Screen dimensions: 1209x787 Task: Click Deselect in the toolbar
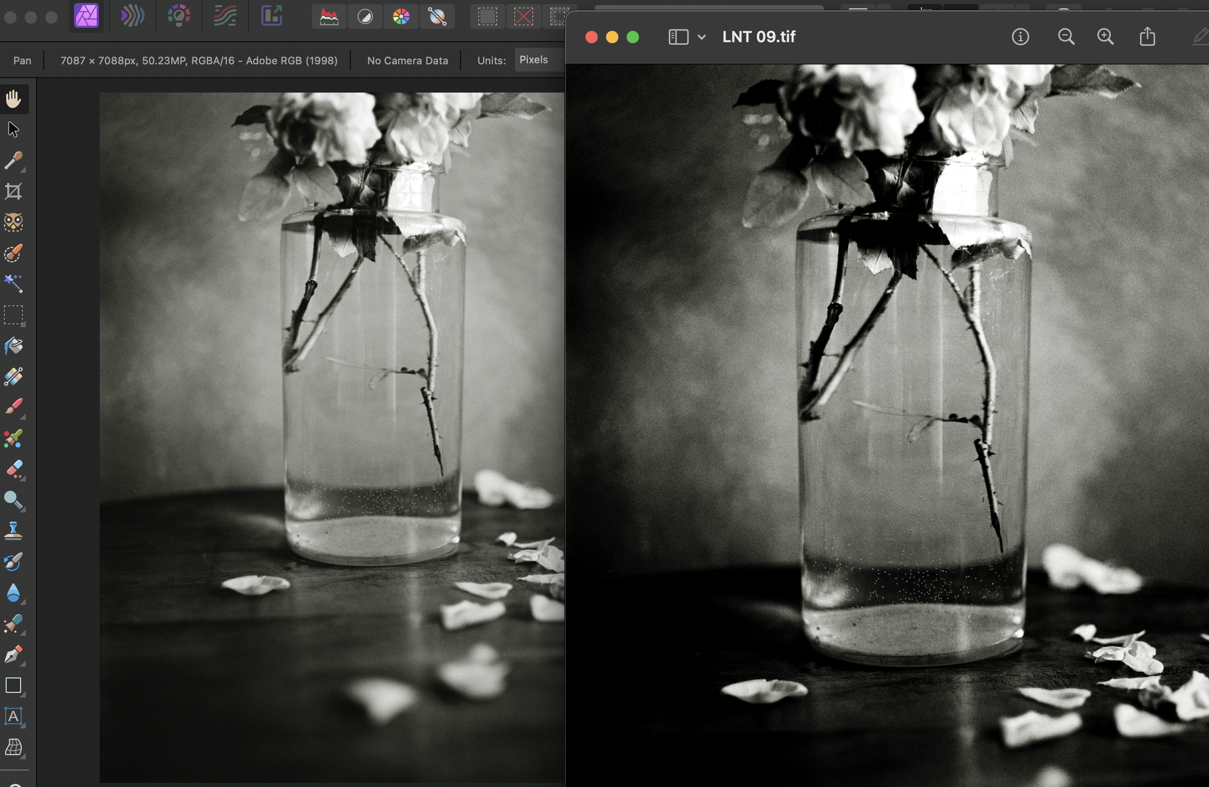coord(523,17)
